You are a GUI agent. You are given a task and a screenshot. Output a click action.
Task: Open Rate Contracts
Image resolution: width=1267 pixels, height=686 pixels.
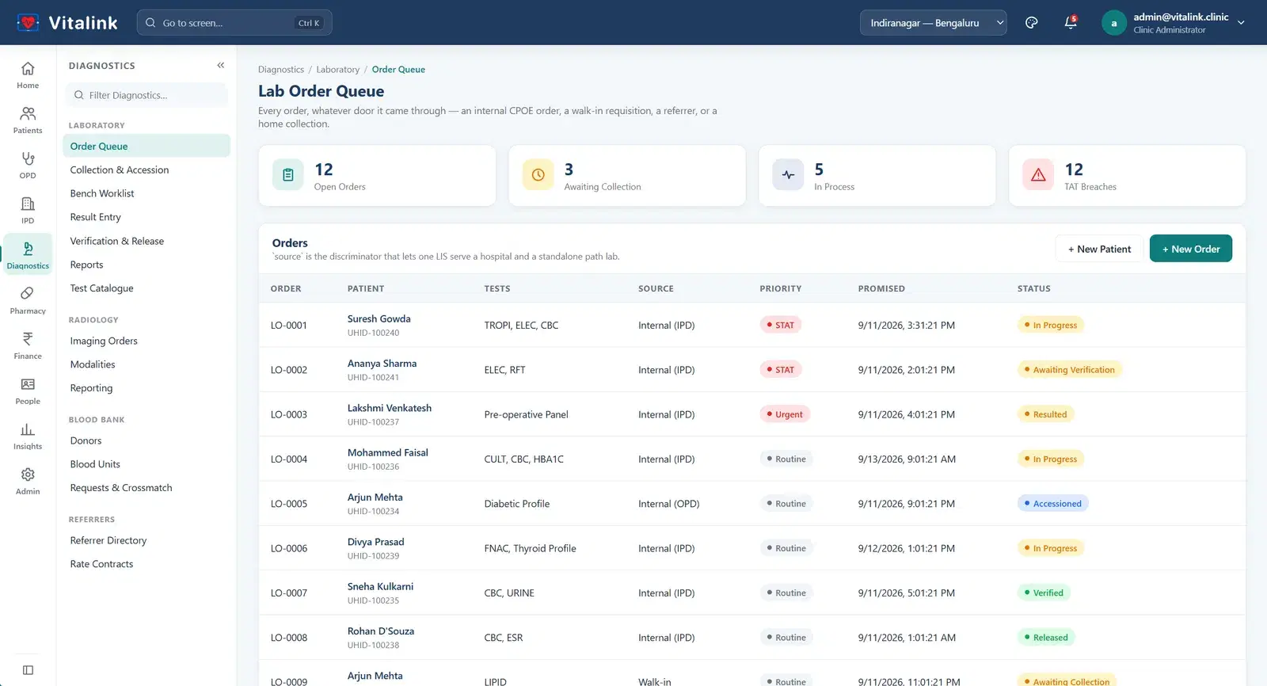[x=146, y=564]
